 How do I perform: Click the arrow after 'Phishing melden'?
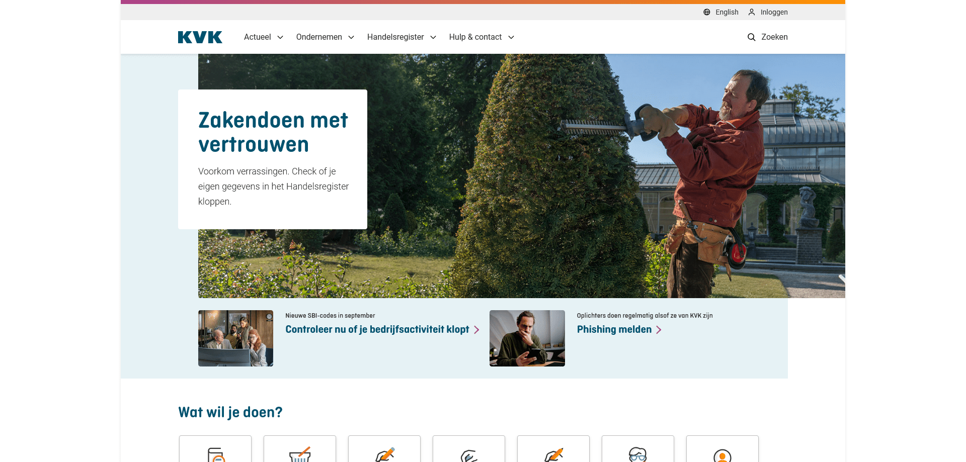coord(659,330)
